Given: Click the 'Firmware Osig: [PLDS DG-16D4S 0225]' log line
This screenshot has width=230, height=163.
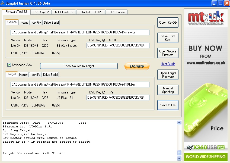Looking at the screenshot, I should 45,123.
